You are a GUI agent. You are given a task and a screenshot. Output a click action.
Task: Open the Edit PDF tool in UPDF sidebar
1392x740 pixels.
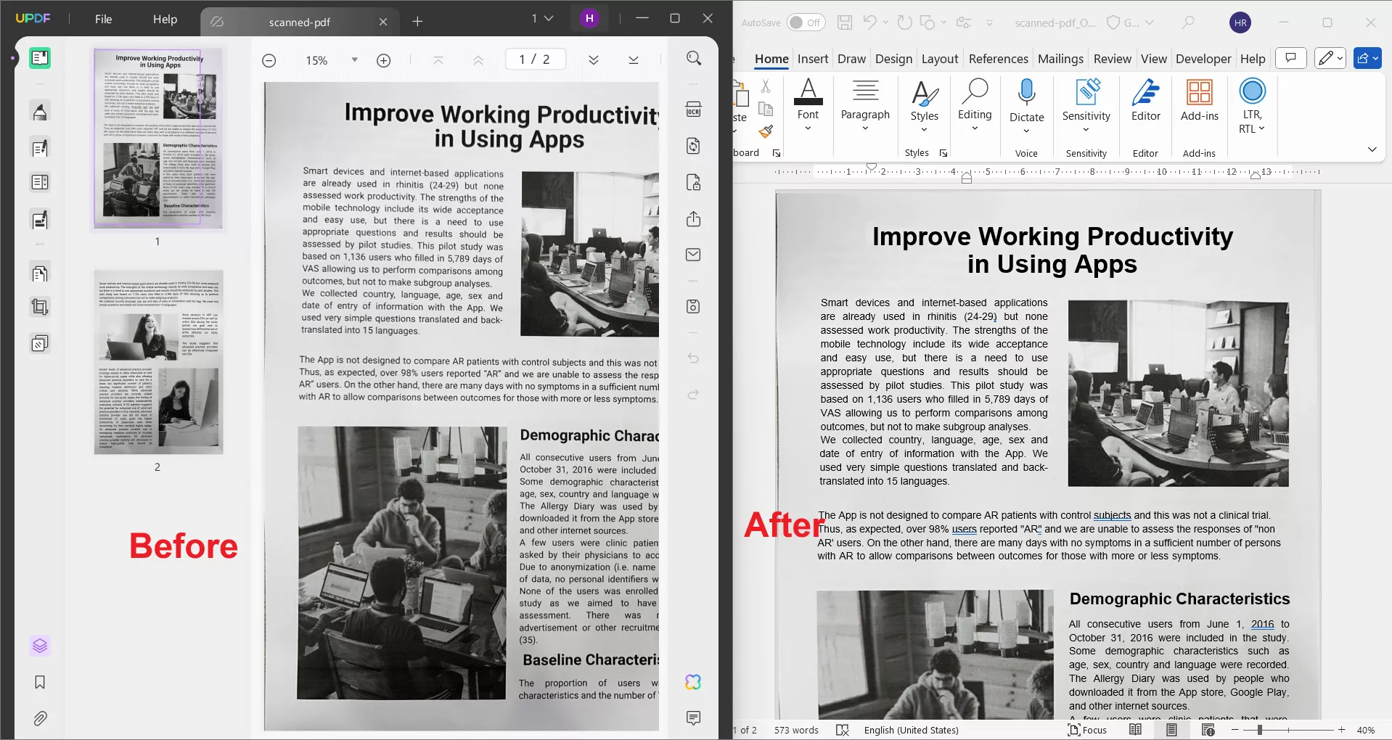tap(40, 149)
